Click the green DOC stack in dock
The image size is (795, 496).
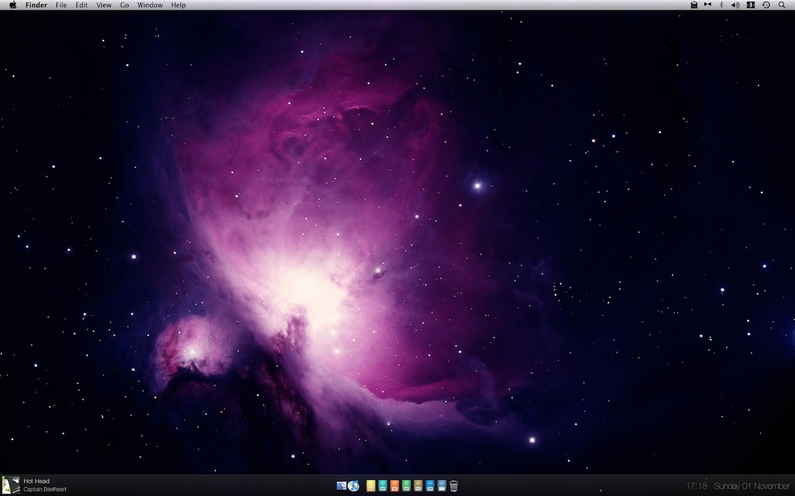pos(406,486)
